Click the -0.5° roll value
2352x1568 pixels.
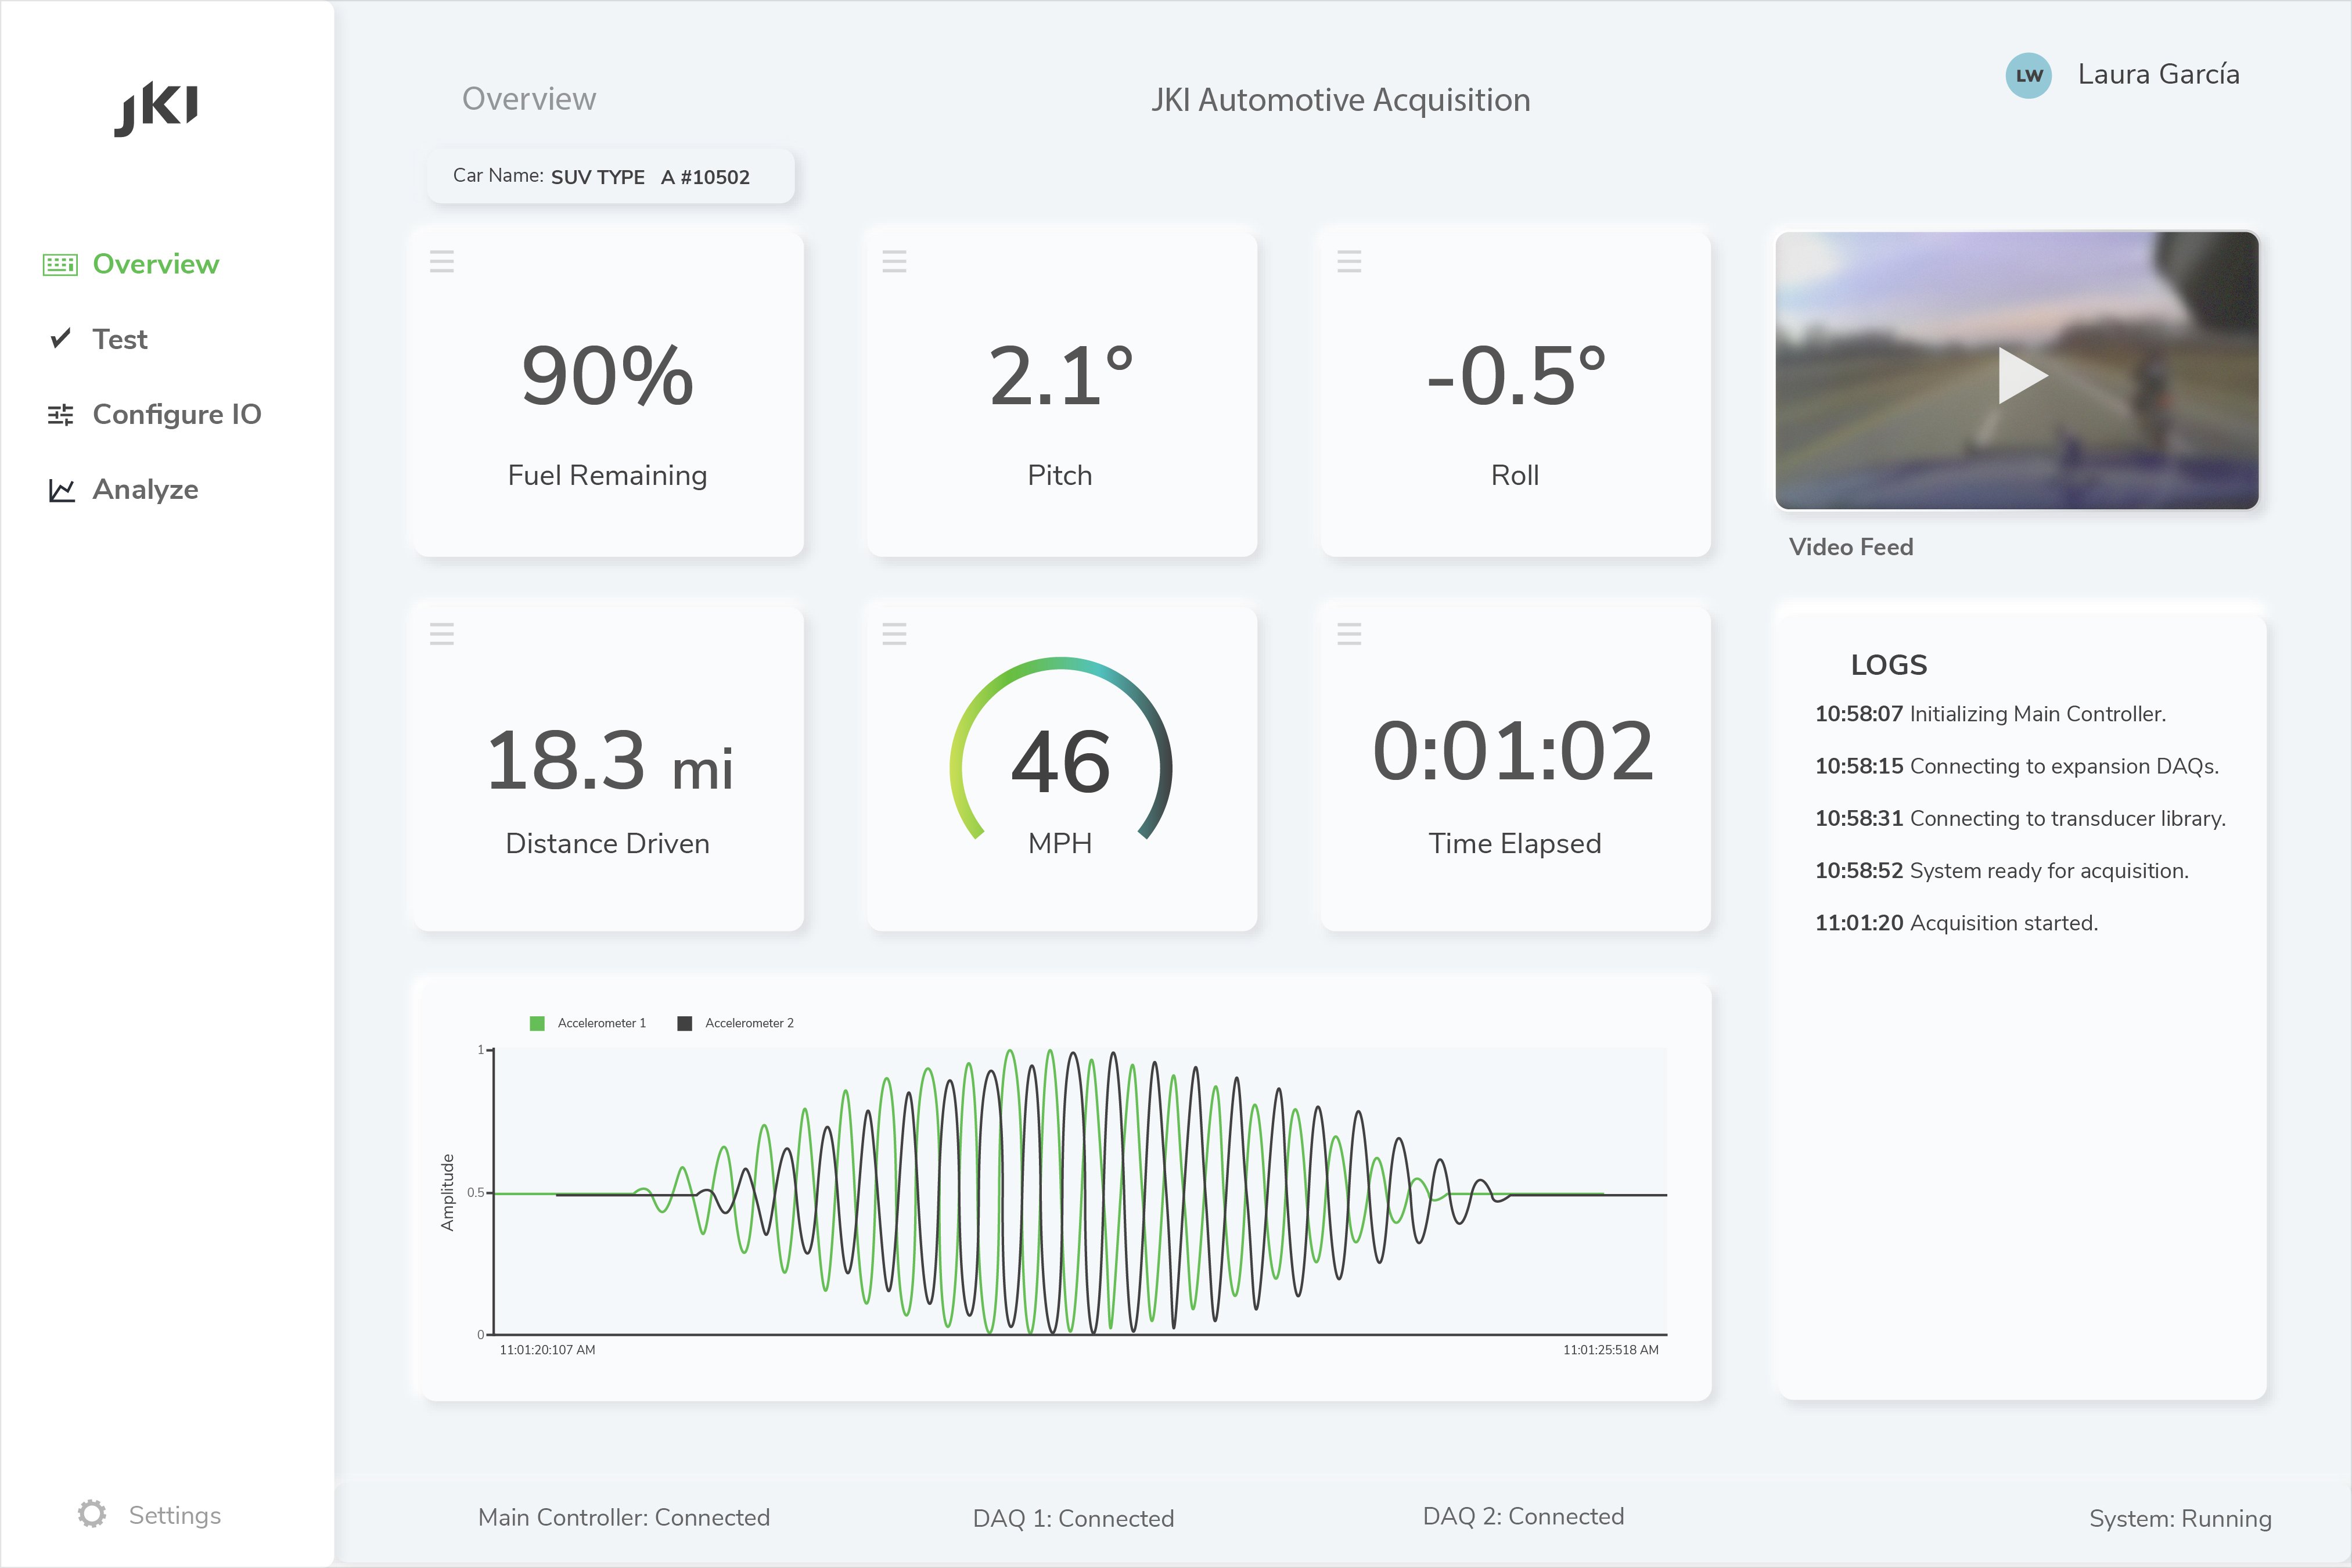1515,376
